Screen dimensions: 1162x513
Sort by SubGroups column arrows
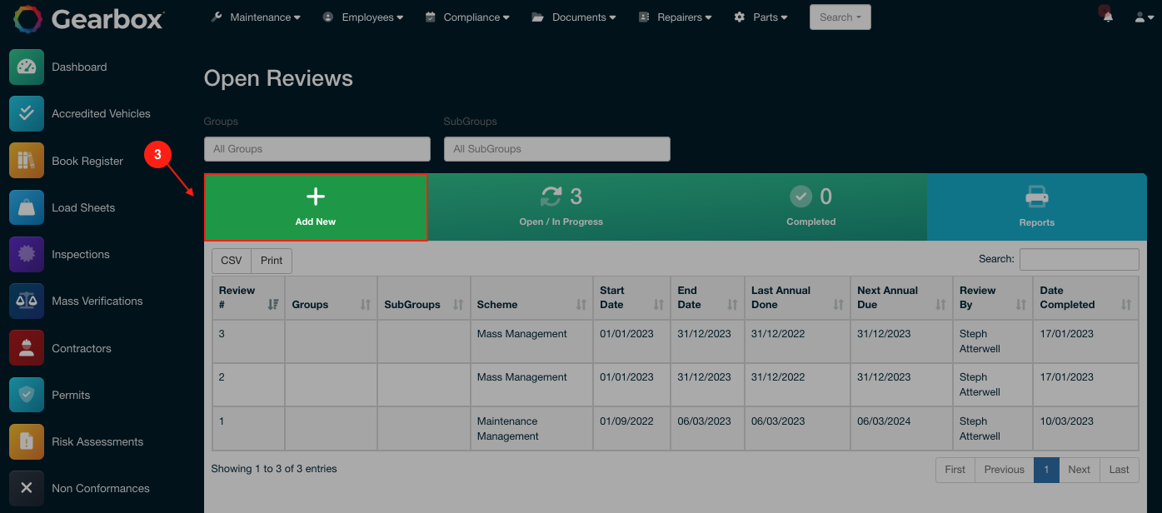point(458,305)
